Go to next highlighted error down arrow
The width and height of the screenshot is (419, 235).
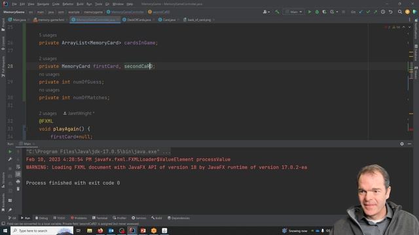coord(409,27)
